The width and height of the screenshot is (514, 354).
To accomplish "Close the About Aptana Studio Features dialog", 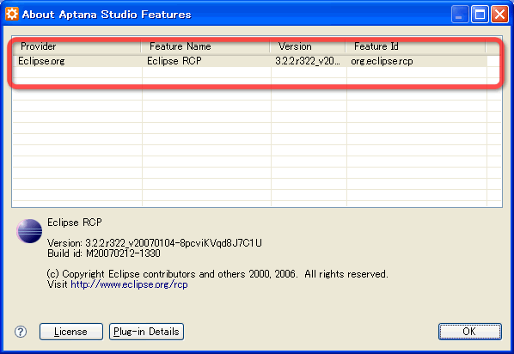I will pos(499,15).
